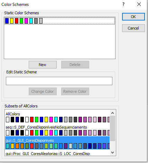The height and width of the screenshot is (163, 148).
Task: Select the red swatch in the AllColors row
Action: click(x=32, y=120)
